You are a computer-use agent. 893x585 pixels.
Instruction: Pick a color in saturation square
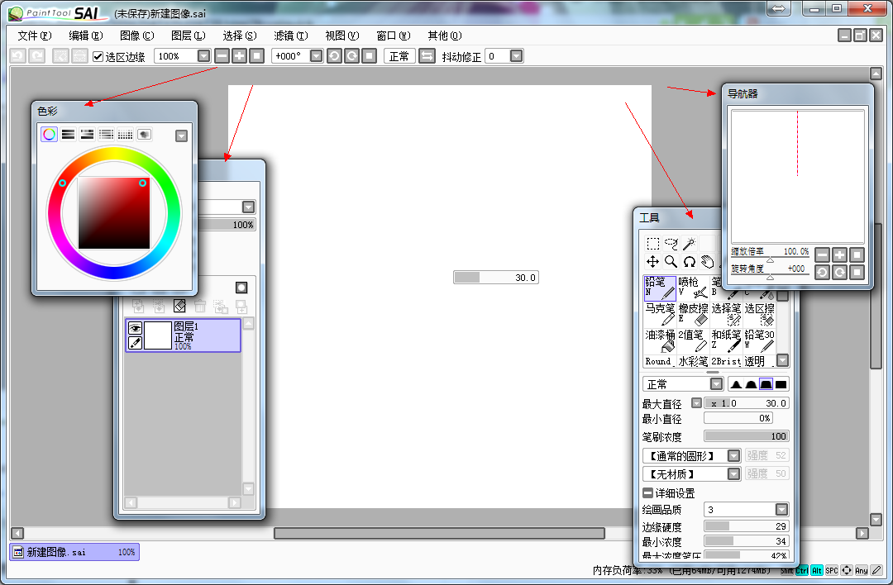(x=114, y=213)
